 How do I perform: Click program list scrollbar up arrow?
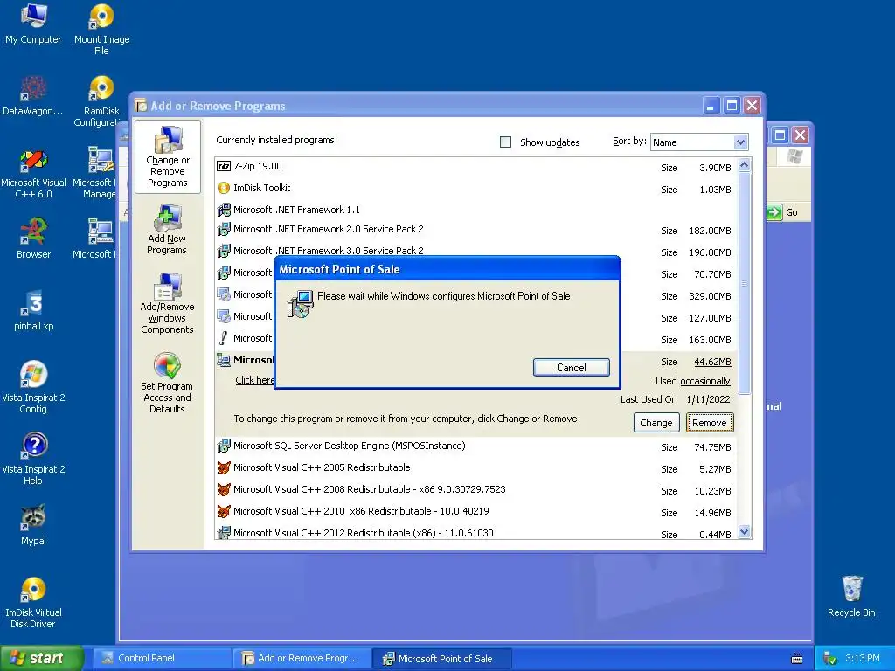(x=744, y=165)
